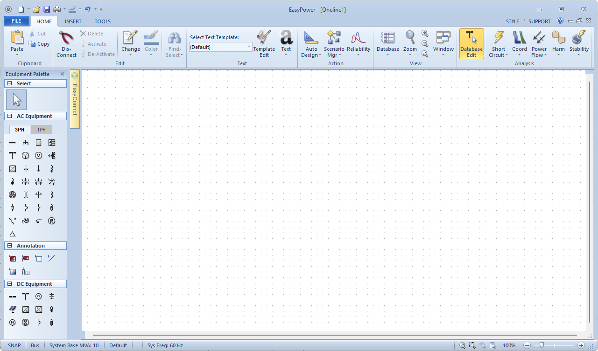The image size is (598, 351).
Task: Click the status bar zoom minus button
Action: point(527,345)
